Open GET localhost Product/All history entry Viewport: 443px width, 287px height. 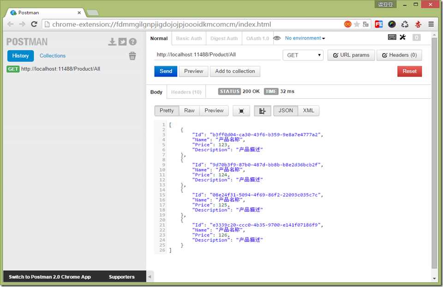[x=54, y=69]
